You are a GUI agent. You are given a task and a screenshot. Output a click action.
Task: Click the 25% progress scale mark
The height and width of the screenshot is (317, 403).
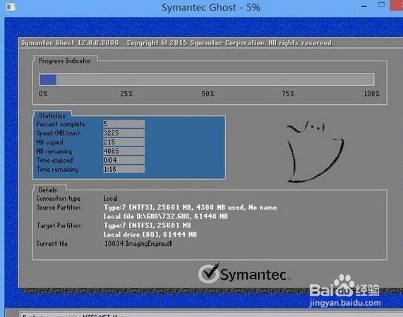126,94
